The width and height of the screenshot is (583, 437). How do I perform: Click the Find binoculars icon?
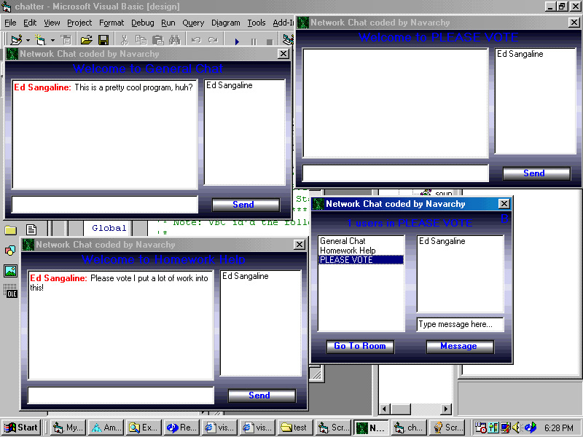[174, 40]
